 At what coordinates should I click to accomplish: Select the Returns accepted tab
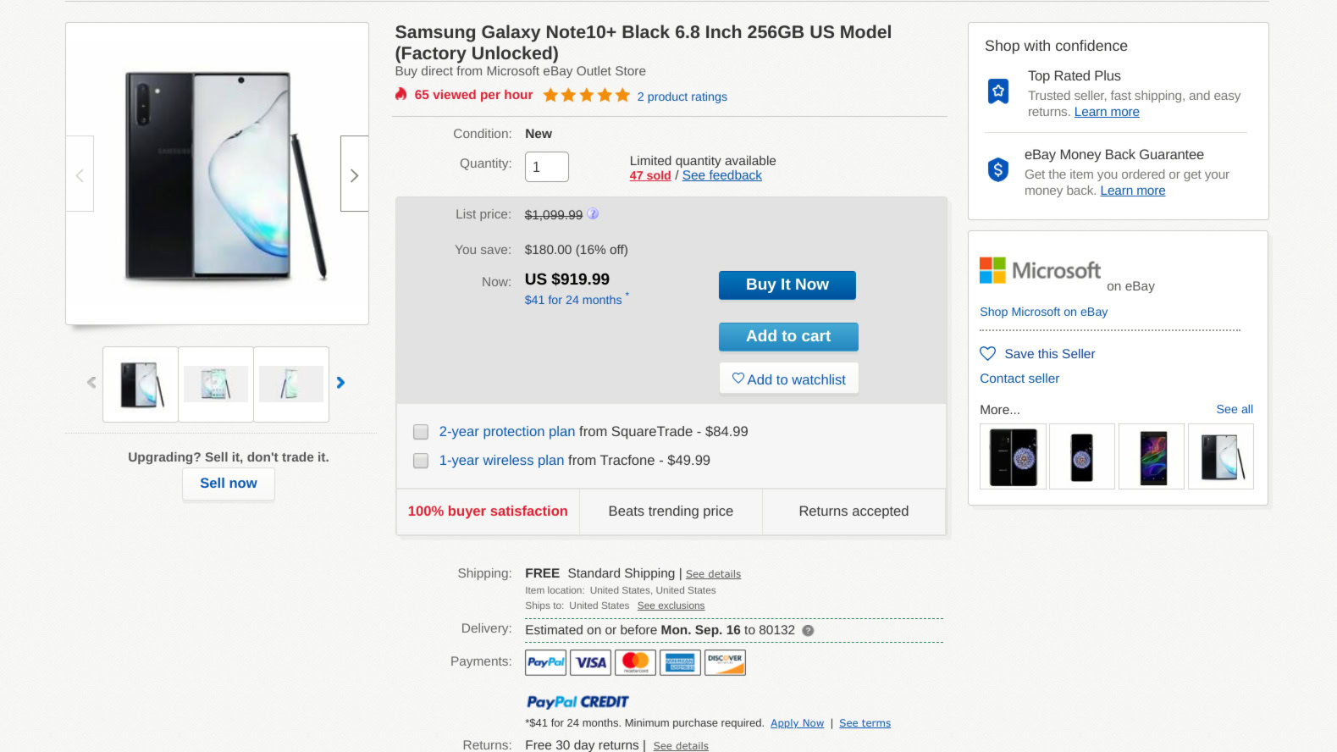click(854, 511)
